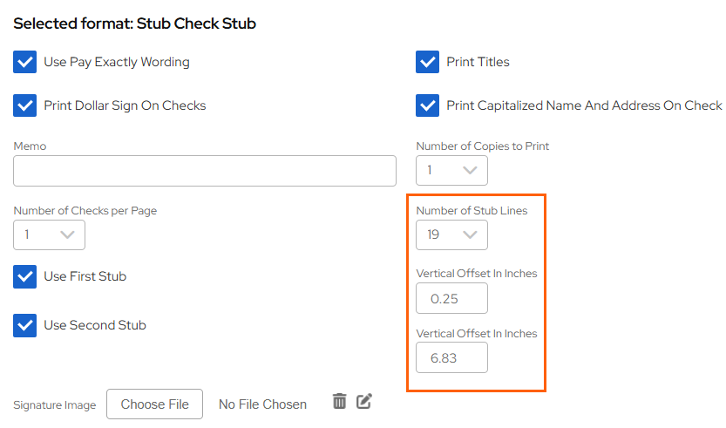
Task: Click the Memo field label
Action: click(x=30, y=146)
